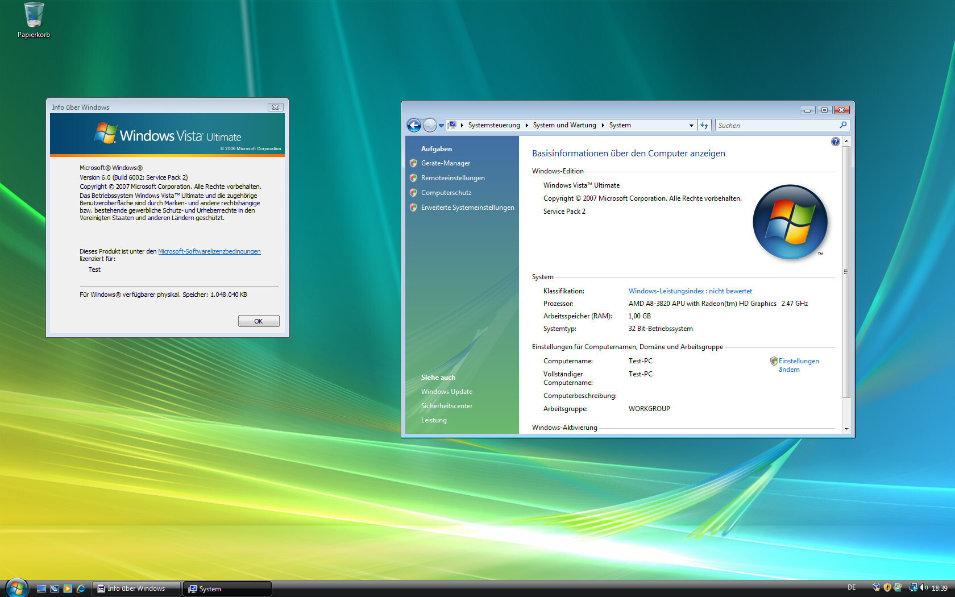The height and width of the screenshot is (597, 955).
Task: Open Geräte-Manager from the task pane
Action: 445,163
